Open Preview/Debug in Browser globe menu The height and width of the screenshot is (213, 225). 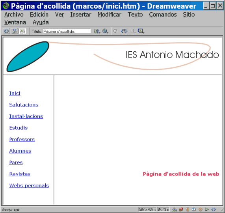coord(105,31)
